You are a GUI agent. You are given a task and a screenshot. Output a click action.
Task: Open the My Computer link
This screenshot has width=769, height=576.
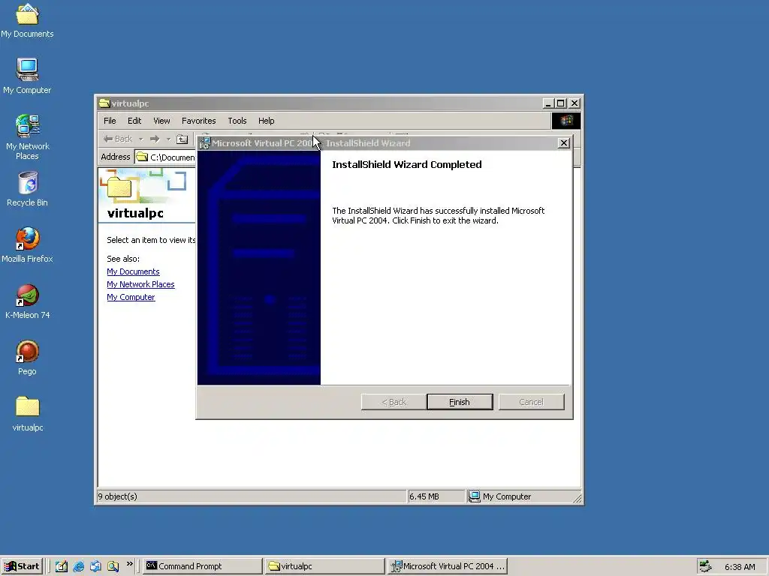coord(131,297)
